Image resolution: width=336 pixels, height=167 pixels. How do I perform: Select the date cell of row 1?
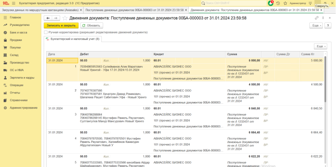(62, 60)
